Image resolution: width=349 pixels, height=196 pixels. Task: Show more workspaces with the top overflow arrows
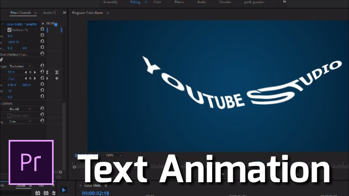[x=284, y=2]
